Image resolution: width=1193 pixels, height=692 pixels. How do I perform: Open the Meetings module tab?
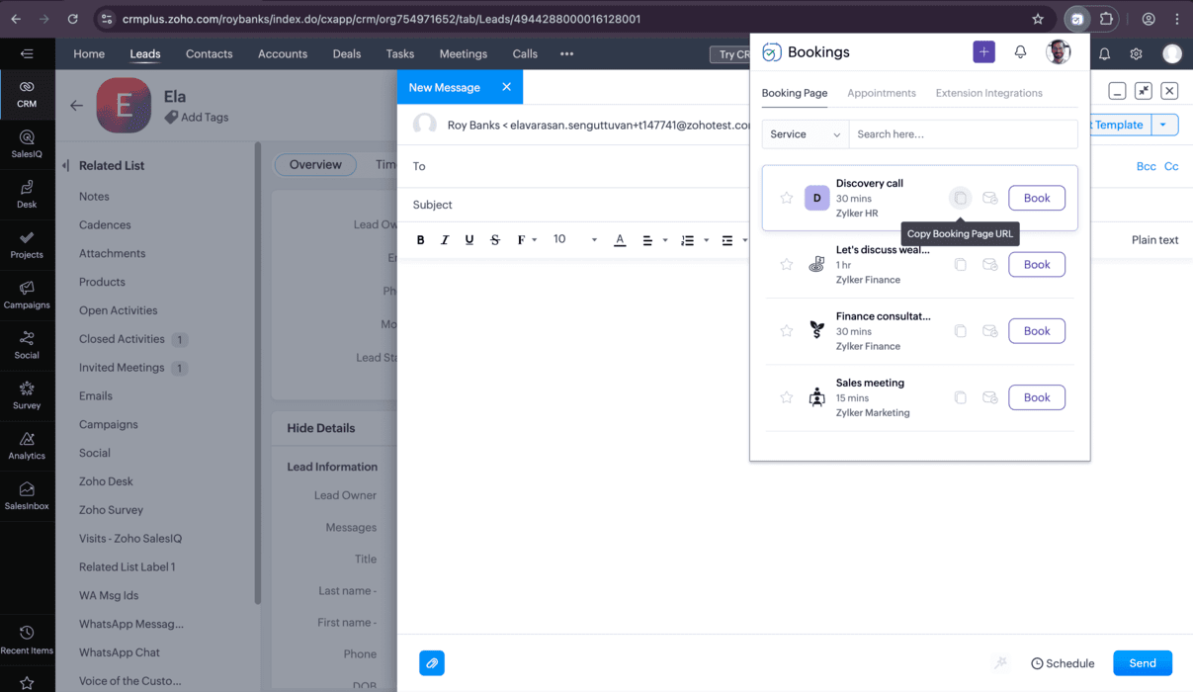coord(464,54)
